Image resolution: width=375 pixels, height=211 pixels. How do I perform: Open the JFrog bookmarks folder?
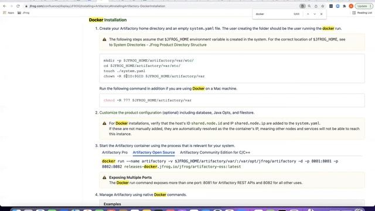(23, 13)
